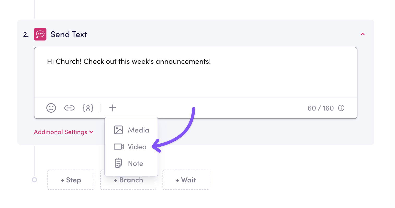The image size is (395, 208).
Task: Click the Media image icon
Action: (118, 130)
